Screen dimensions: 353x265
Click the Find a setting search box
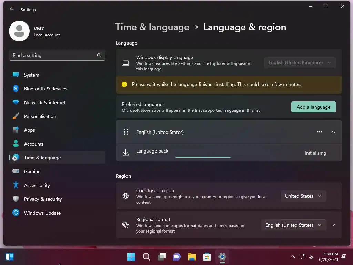click(57, 55)
